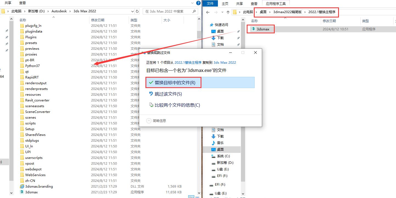The height and width of the screenshot is (198, 396).
Task: Open the EFI (F:) entry below U盘 (E:)
Action: (x=222, y=176)
